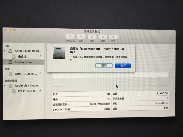Click the Fusion Drive type value in table
183x137 pixels.
161,103
